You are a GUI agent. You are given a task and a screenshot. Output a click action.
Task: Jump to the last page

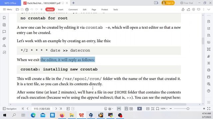61,109
